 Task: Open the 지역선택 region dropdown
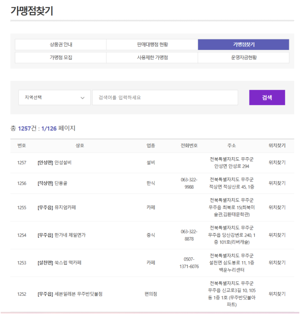[x=54, y=98]
